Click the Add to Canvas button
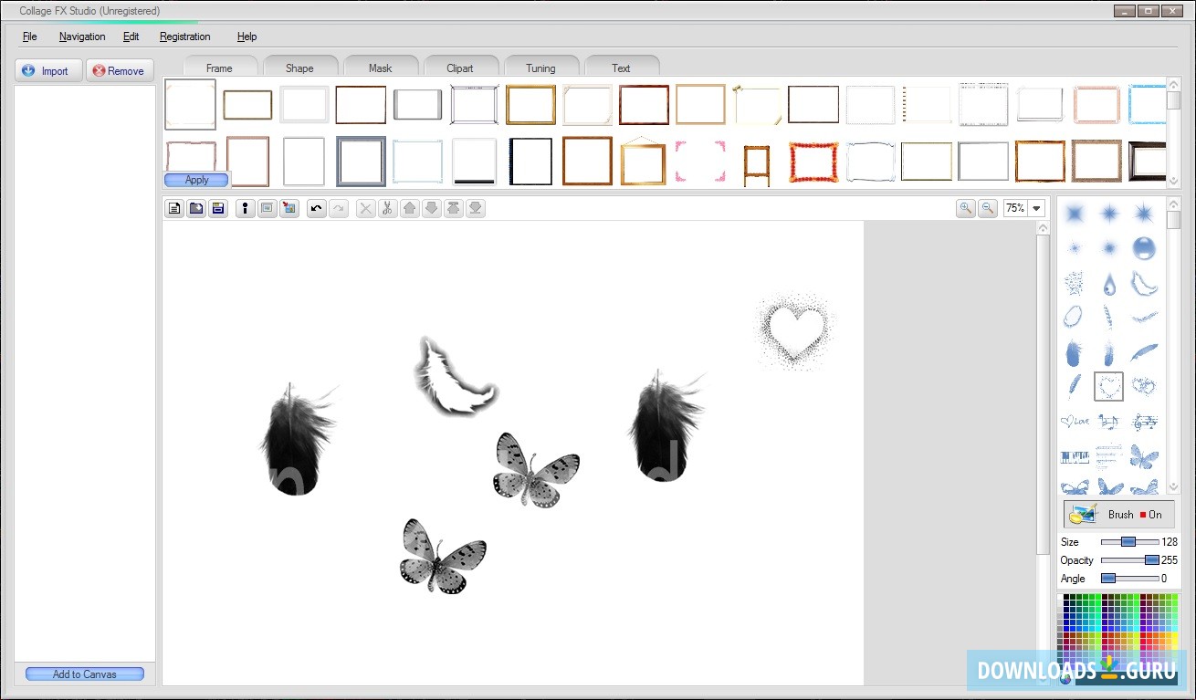This screenshot has width=1196, height=700. 84,674
